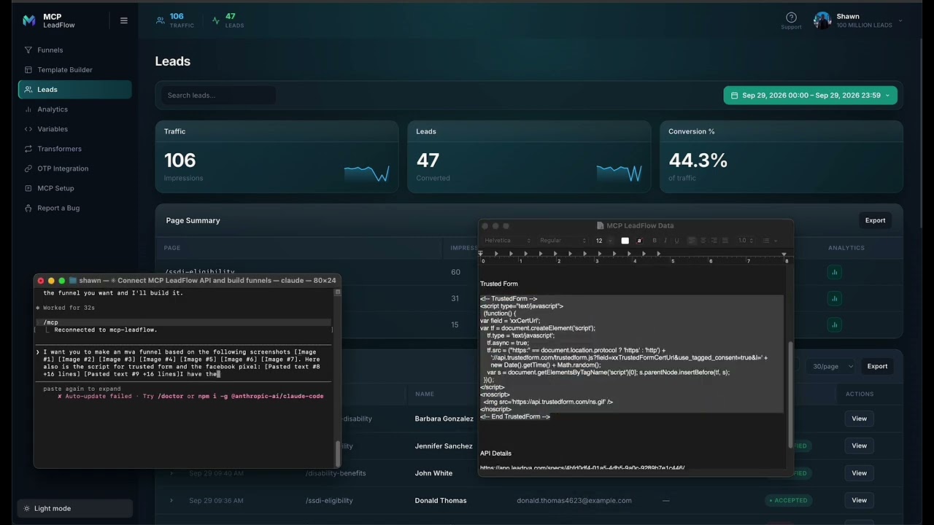Viewport: 934px width, 525px height.
Task: Open the list bullets dropdown in TextEdit
Action: pyautogui.click(x=769, y=241)
